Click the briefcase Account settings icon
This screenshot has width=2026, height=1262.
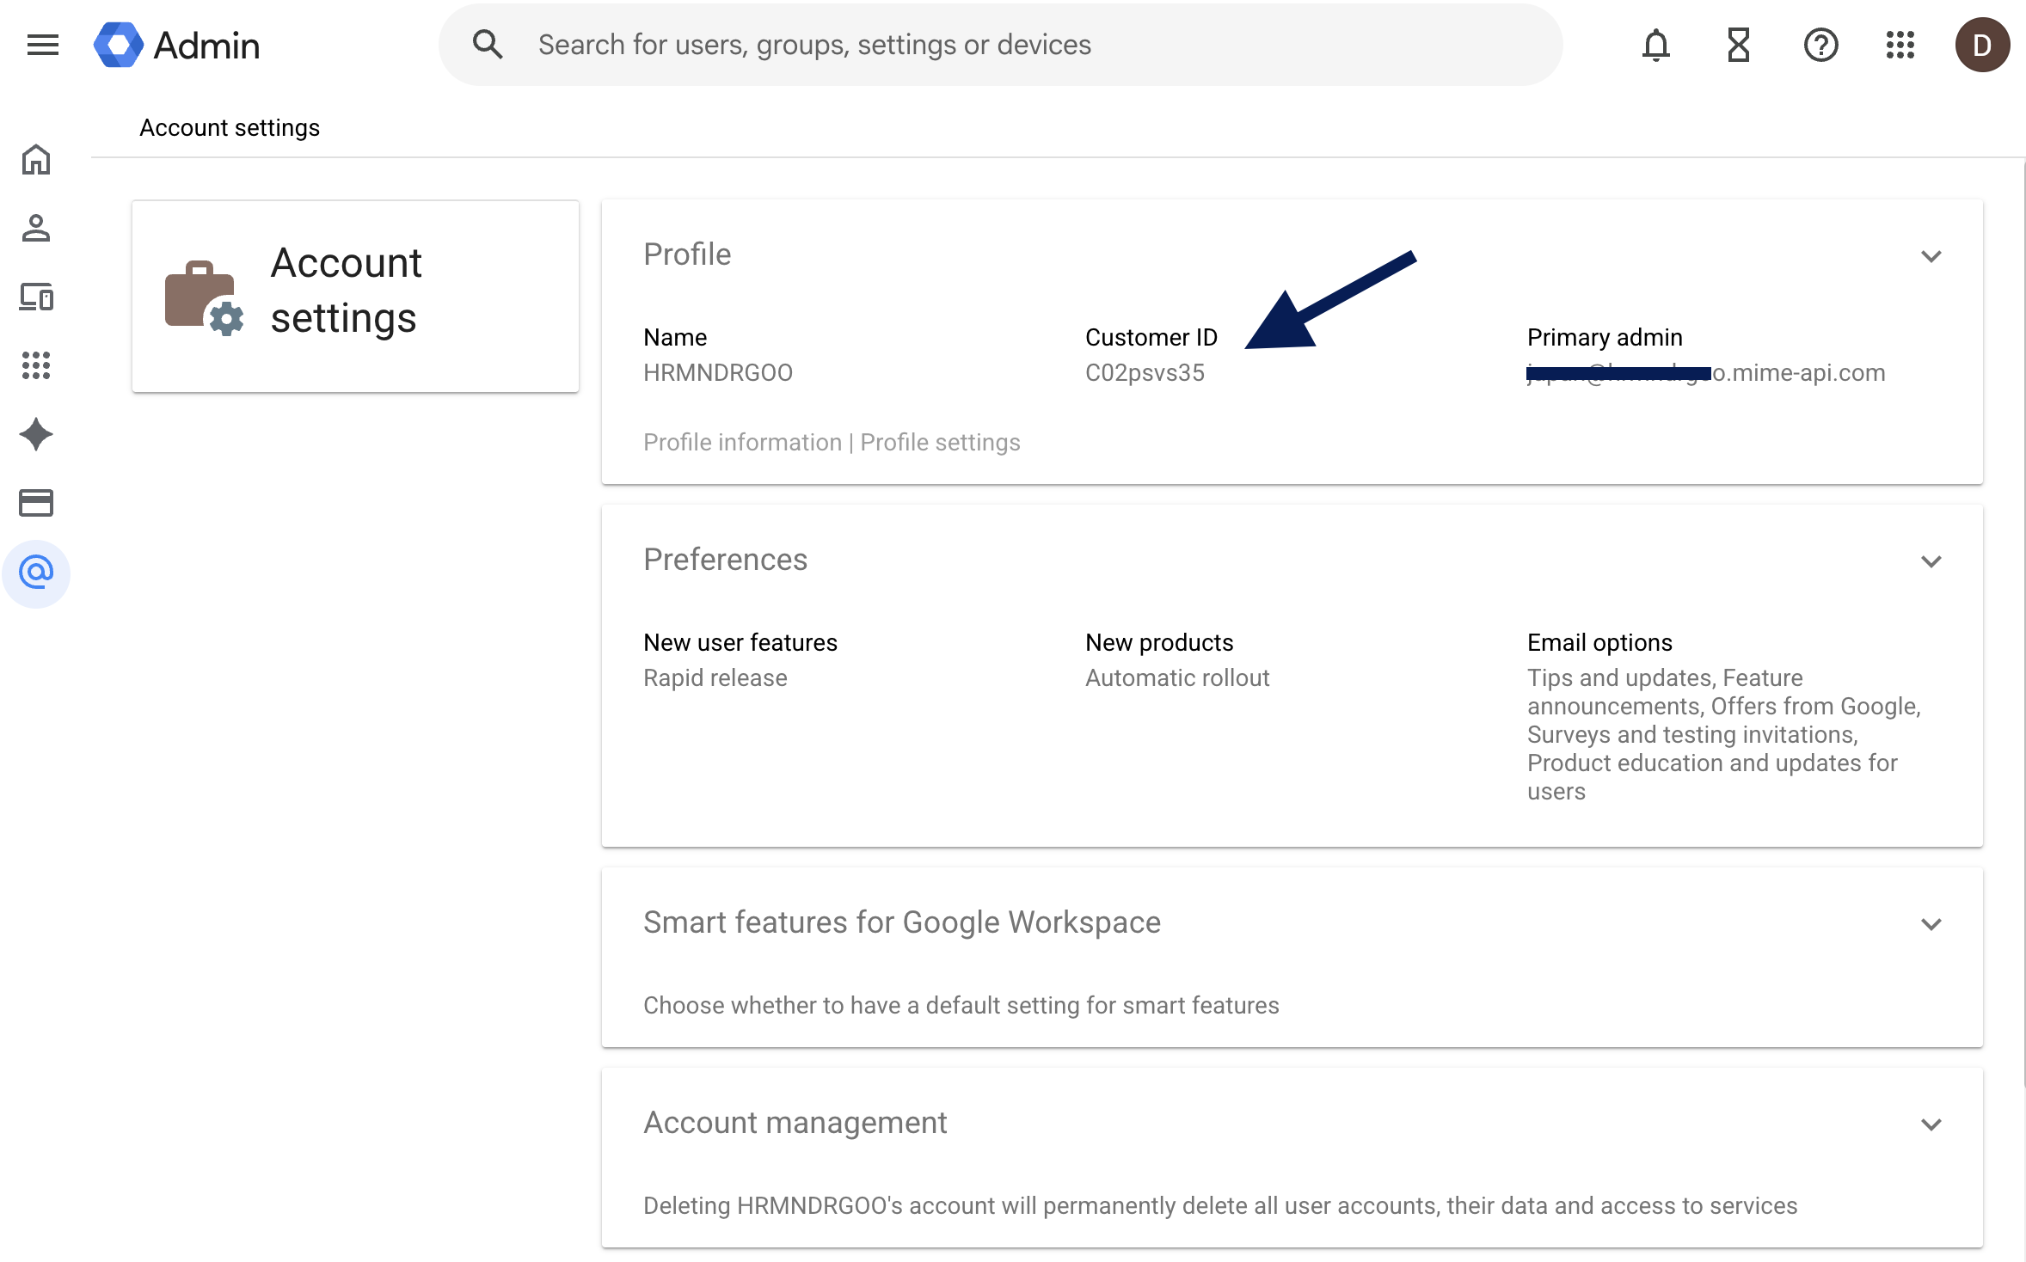[205, 297]
